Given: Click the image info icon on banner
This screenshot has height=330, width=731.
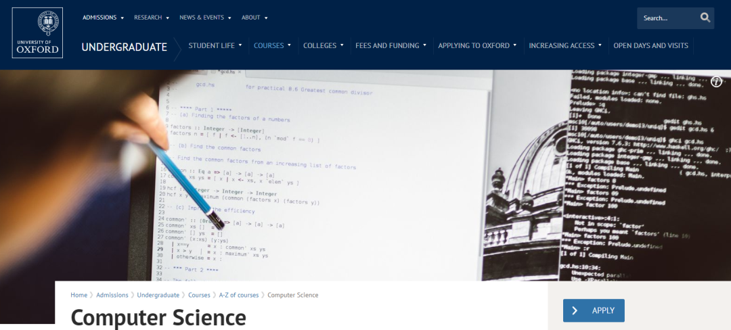Looking at the screenshot, I should point(716,82).
